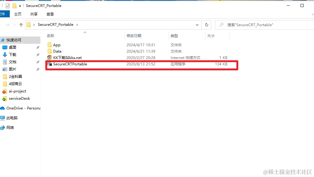314x177 pixels.
Task: Open 此电脑 in the navigation pane
Action: [x=12, y=118]
